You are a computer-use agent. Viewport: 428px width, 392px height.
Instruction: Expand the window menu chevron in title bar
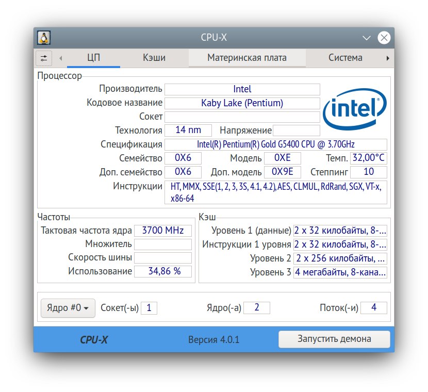[366, 38]
